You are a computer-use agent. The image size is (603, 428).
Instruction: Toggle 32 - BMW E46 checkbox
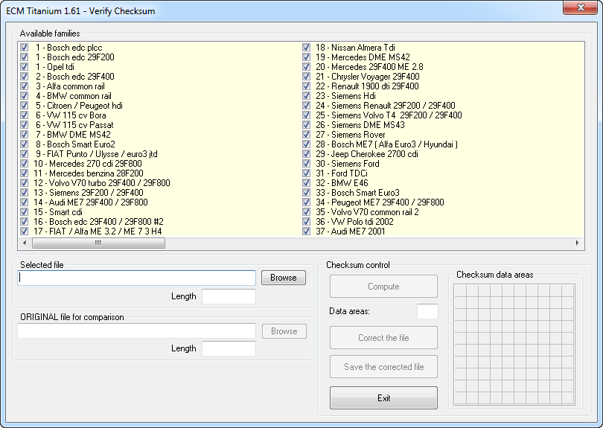click(307, 182)
